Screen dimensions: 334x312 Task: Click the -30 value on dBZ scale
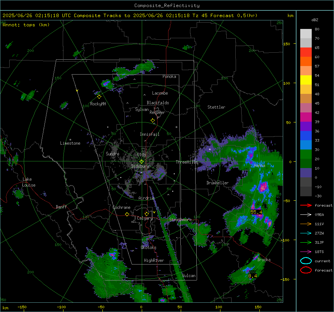[x=318, y=196]
